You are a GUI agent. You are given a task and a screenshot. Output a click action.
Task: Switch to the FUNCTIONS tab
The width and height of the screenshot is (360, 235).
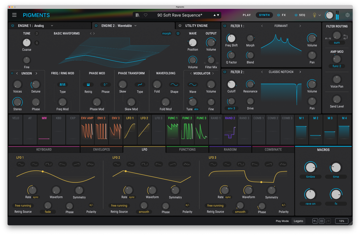(187, 150)
